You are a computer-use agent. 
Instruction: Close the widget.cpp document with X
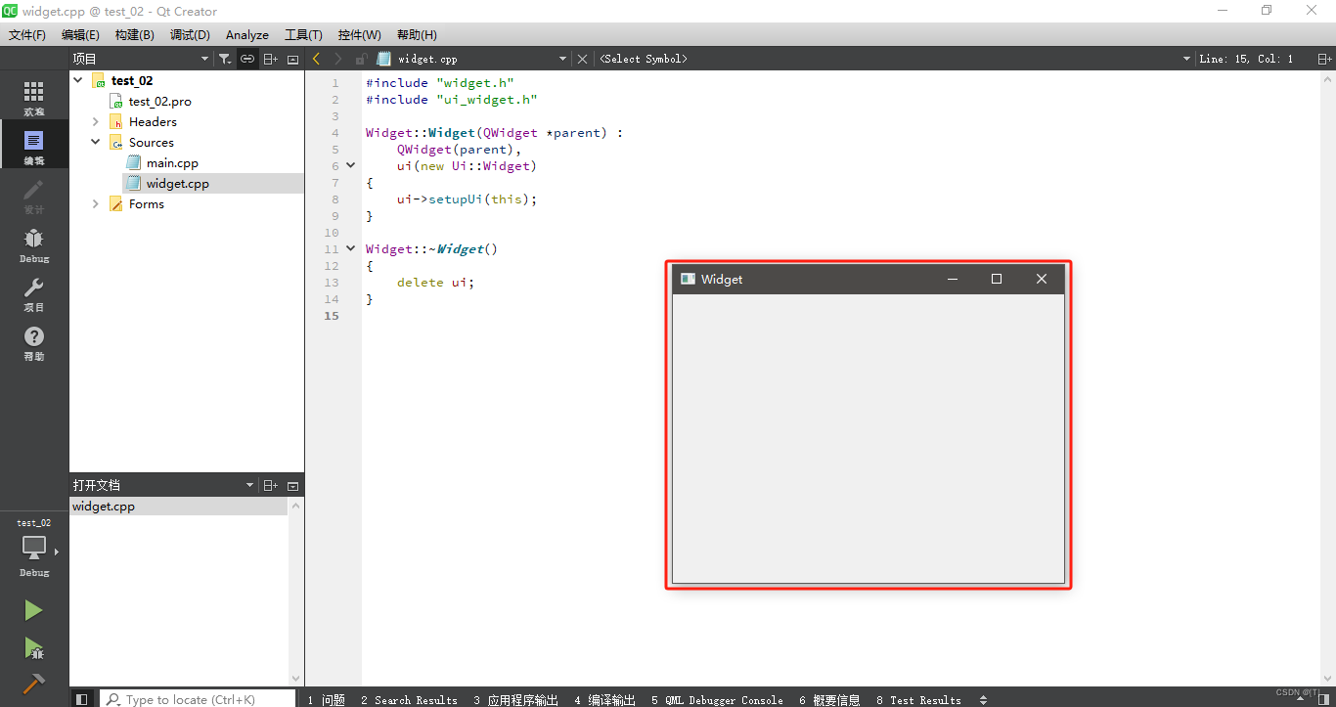click(582, 59)
